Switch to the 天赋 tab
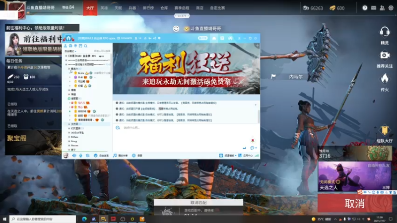397x223 pixels. coord(118,8)
